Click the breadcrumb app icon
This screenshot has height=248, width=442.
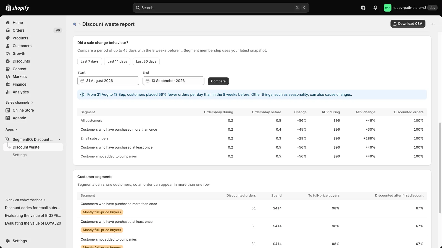click(x=75, y=24)
